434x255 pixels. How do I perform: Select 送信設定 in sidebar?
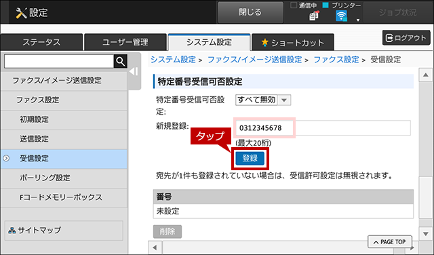(64, 139)
